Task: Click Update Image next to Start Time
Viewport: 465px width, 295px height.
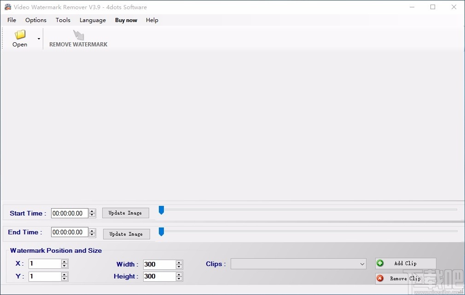Action: point(125,213)
